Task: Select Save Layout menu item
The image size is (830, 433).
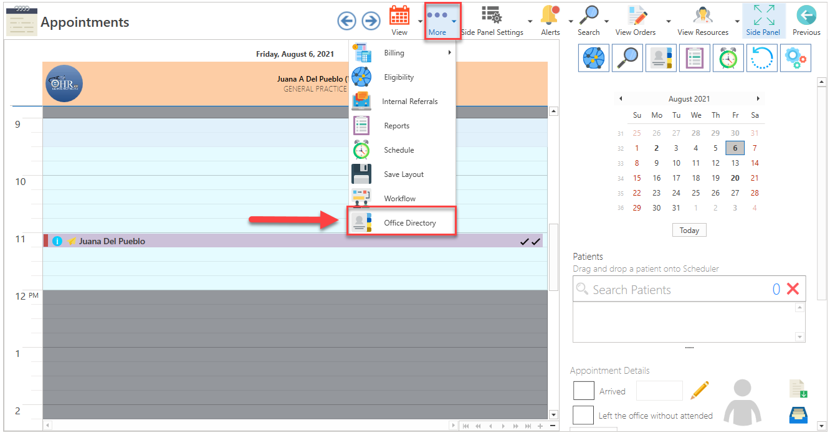Action: (402, 174)
